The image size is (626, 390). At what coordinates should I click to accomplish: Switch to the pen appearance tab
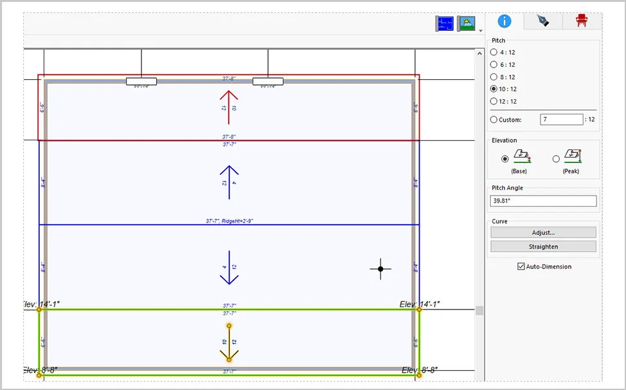pyautogui.click(x=543, y=21)
